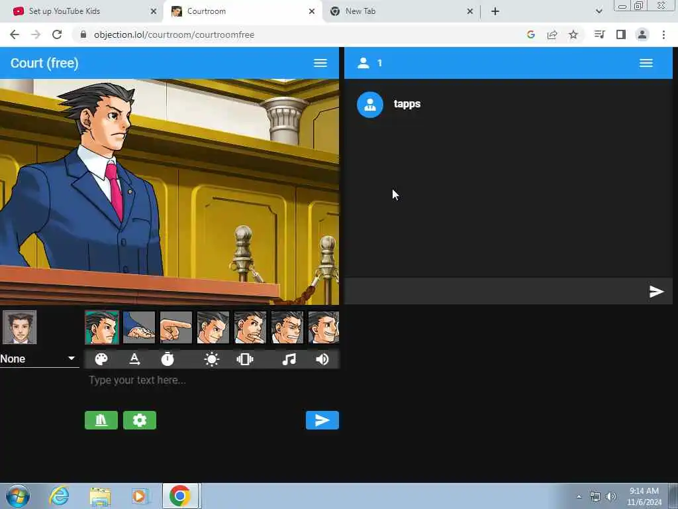This screenshot has height=509, width=678.
Task: Open Windows Media Player from taskbar
Action: pyautogui.click(x=140, y=496)
